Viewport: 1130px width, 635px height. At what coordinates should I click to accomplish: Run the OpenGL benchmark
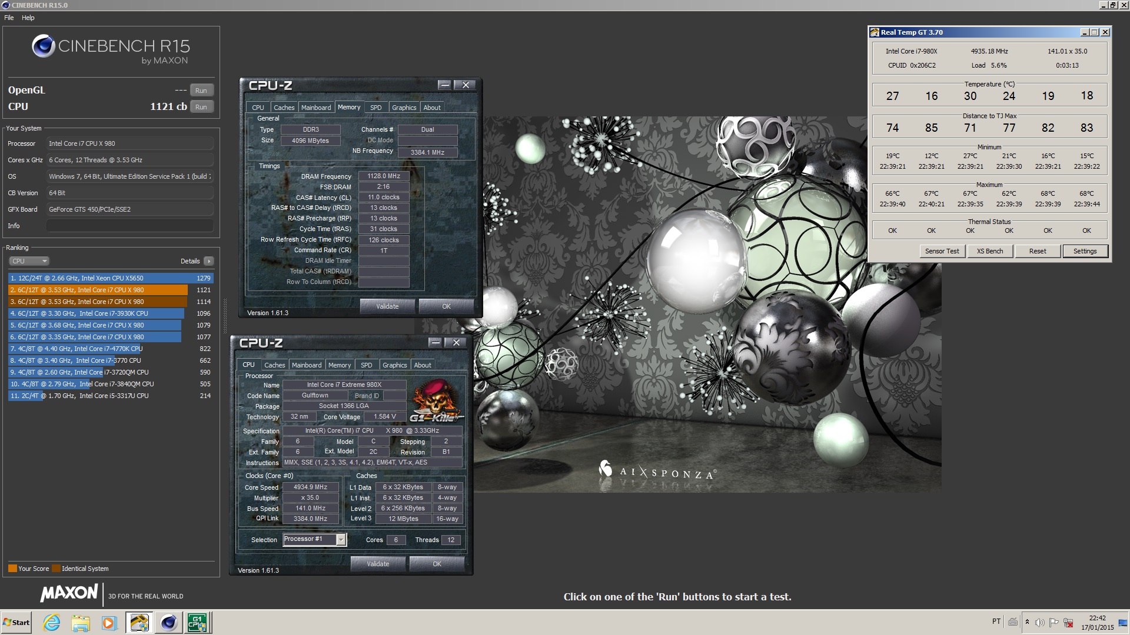(201, 91)
